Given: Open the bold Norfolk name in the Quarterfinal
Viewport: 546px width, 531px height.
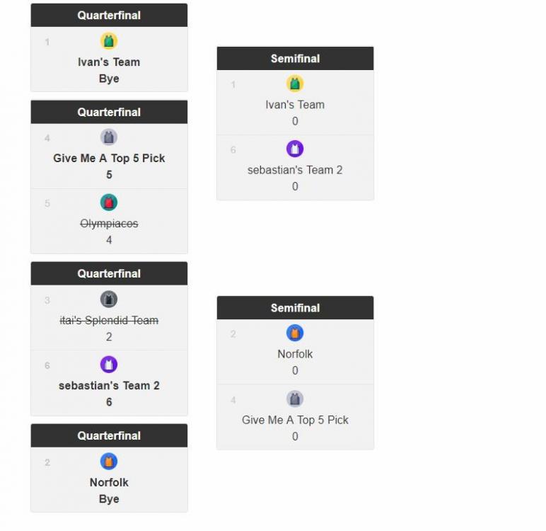Looking at the screenshot, I should [109, 483].
